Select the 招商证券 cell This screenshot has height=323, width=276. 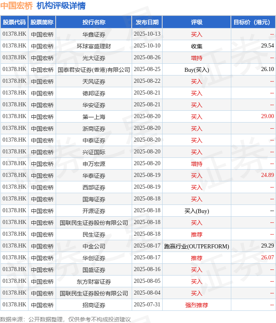pyautogui.click(x=94, y=305)
